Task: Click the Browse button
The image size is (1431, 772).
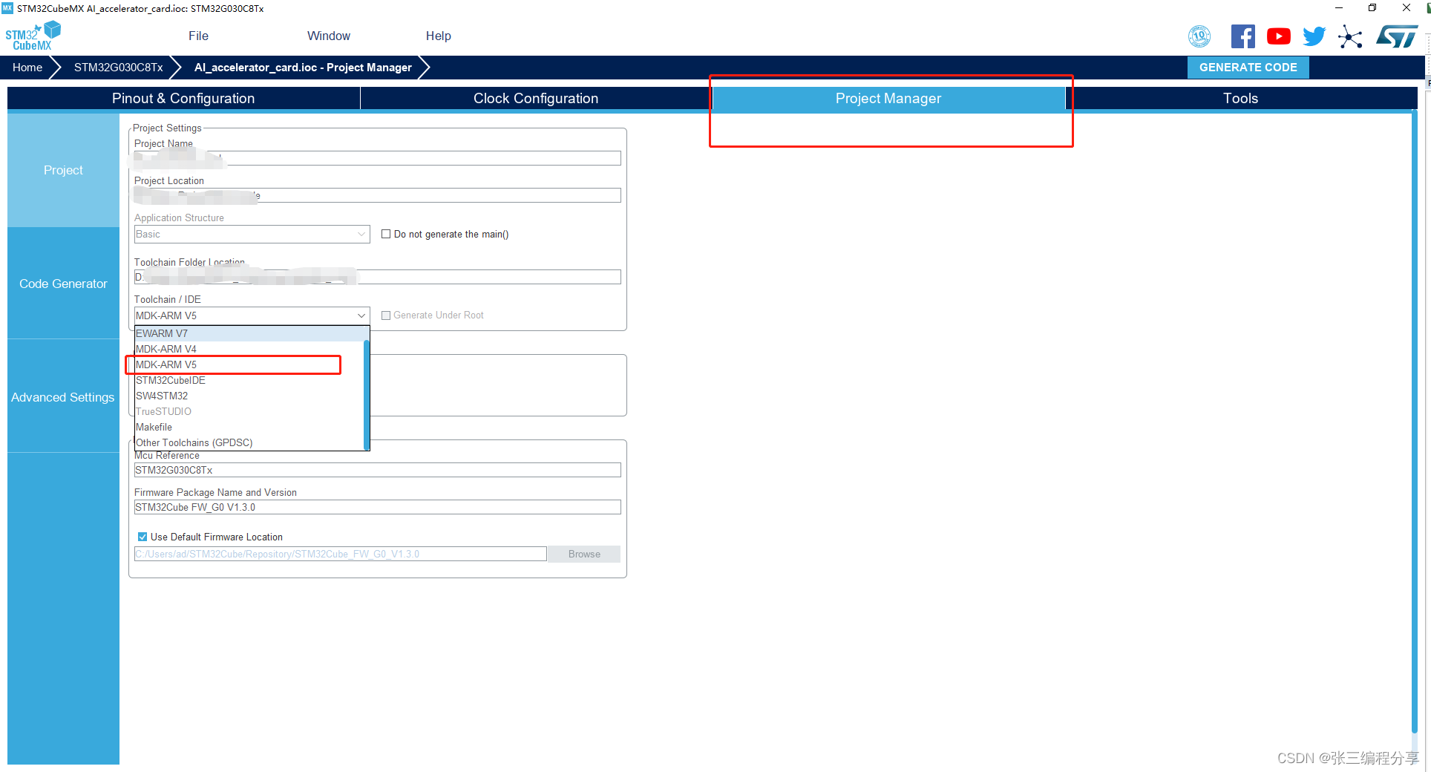Action: pyautogui.click(x=584, y=555)
